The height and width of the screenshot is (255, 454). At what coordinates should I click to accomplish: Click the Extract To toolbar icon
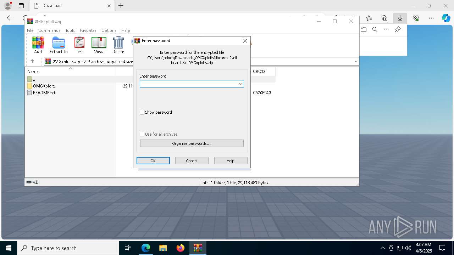59,45
